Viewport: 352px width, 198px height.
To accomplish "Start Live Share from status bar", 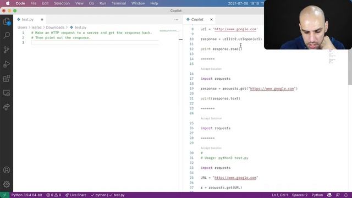I will pyautogui.click(x=76, y=195).
